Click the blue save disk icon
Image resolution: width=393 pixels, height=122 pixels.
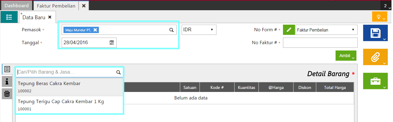coord(375,33)
